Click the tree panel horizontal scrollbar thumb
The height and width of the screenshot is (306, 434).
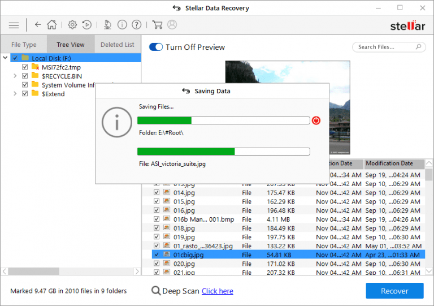tap(33, 271)
